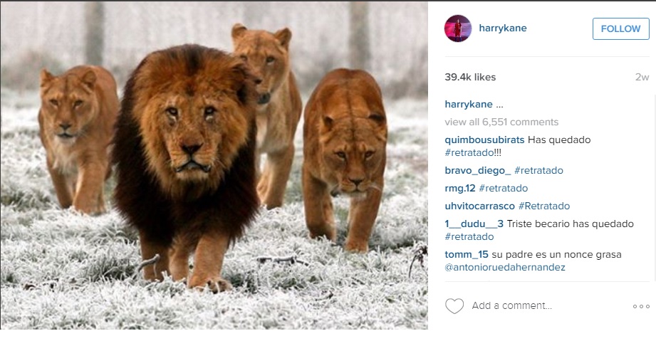Follow harrykane with the FOLLOW button
Viewport: 656px width, 341px height.
pos(621,29)
